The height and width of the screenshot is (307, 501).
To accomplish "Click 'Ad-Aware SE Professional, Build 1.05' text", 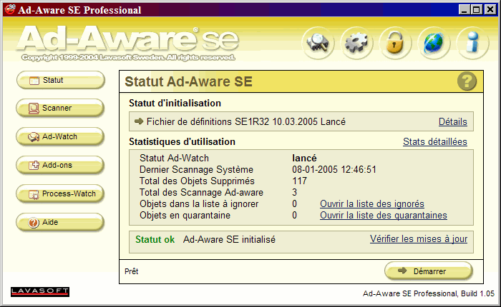I will (429, 293).
